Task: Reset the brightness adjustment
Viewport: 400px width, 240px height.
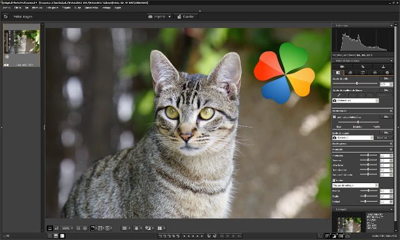Action: [386, 79]
